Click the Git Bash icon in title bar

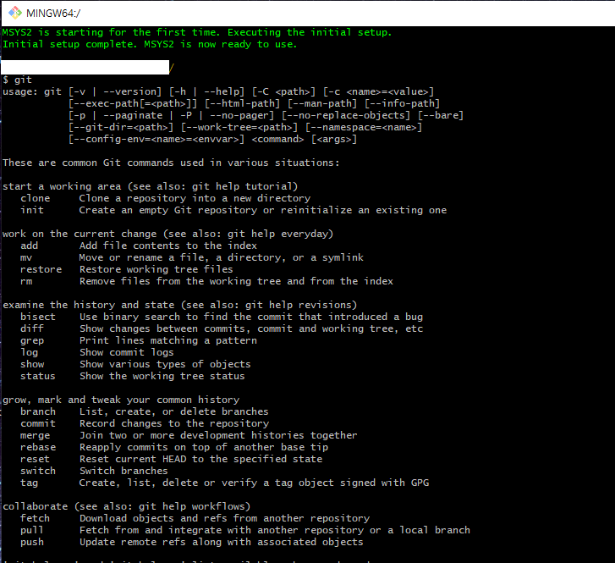pos(15,13)
